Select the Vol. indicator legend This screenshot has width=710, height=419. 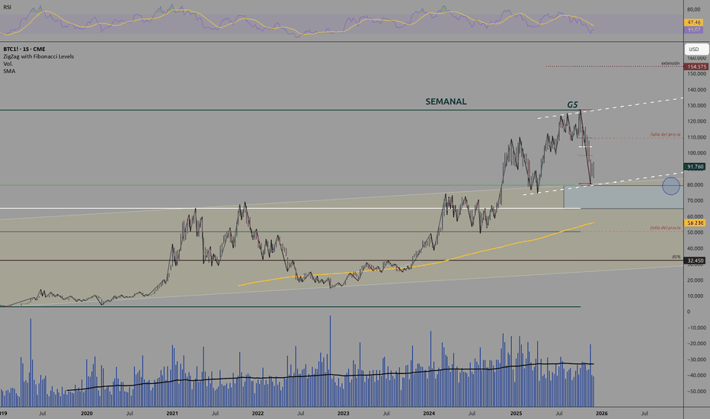tap(8, 64)
